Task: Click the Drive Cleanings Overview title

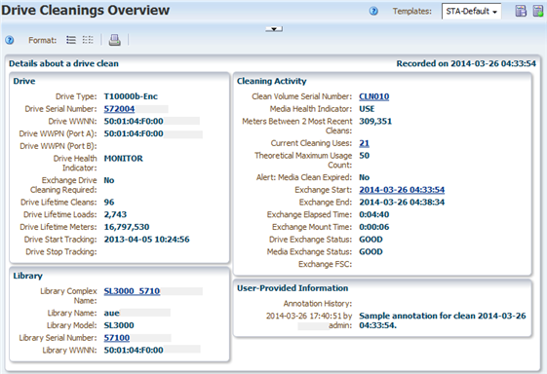Action: coord(86,10)
